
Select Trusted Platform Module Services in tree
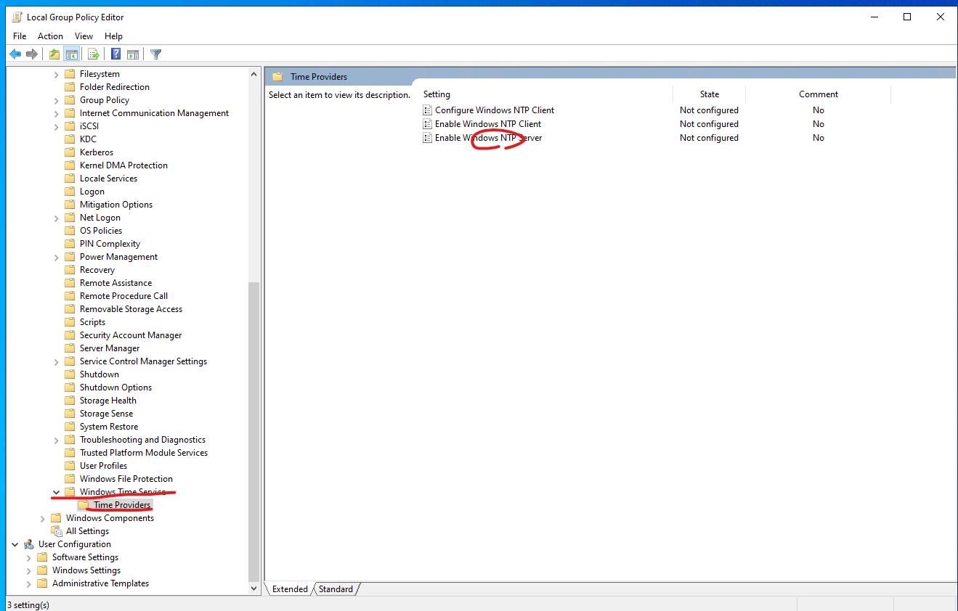tap(144, 453)
